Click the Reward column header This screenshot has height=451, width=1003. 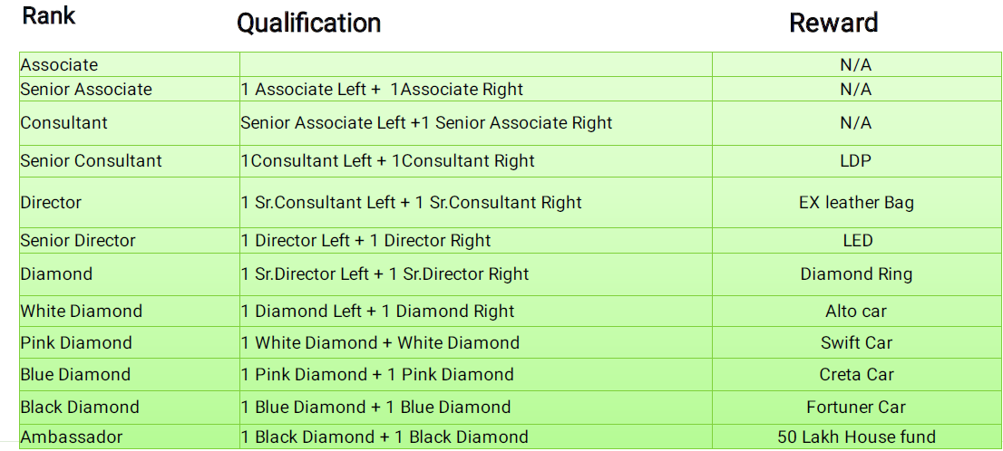(833, 23)
